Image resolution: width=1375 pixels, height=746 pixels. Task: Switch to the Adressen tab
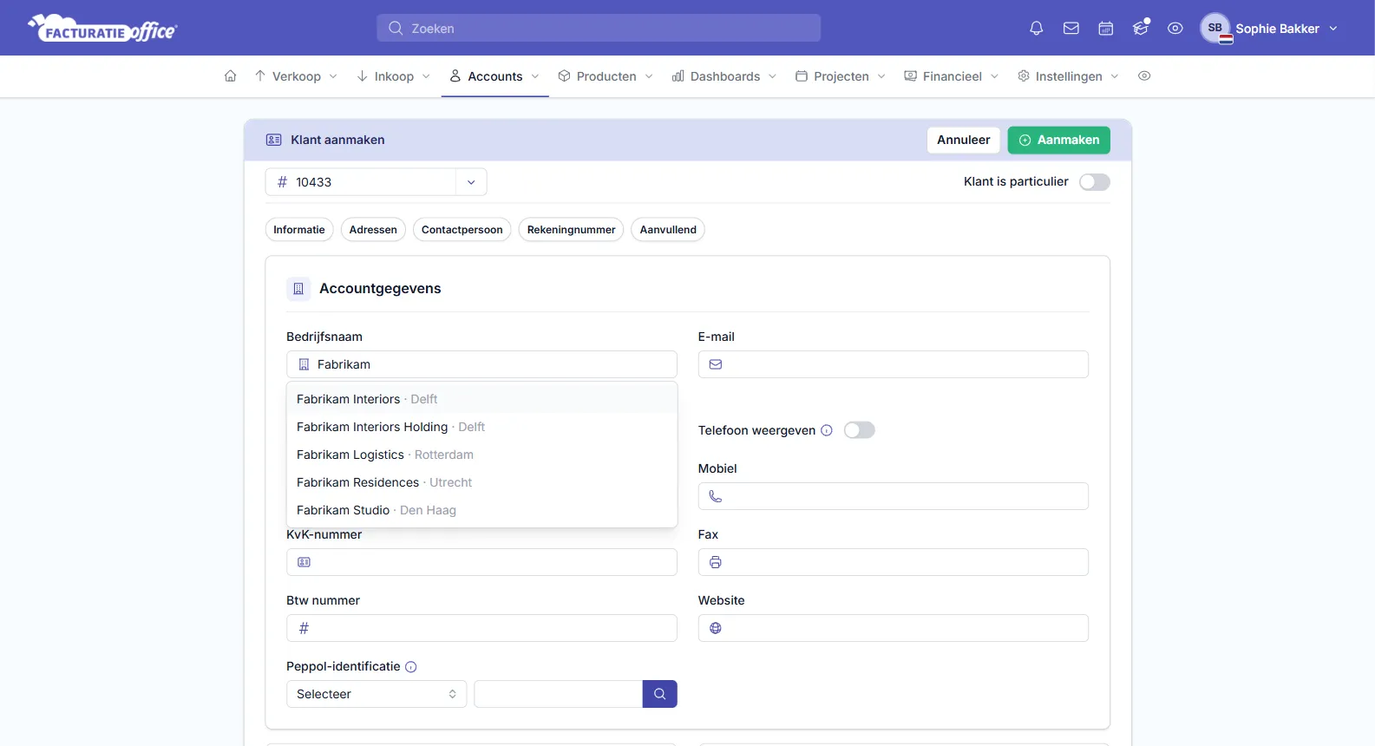pos(373,230)
